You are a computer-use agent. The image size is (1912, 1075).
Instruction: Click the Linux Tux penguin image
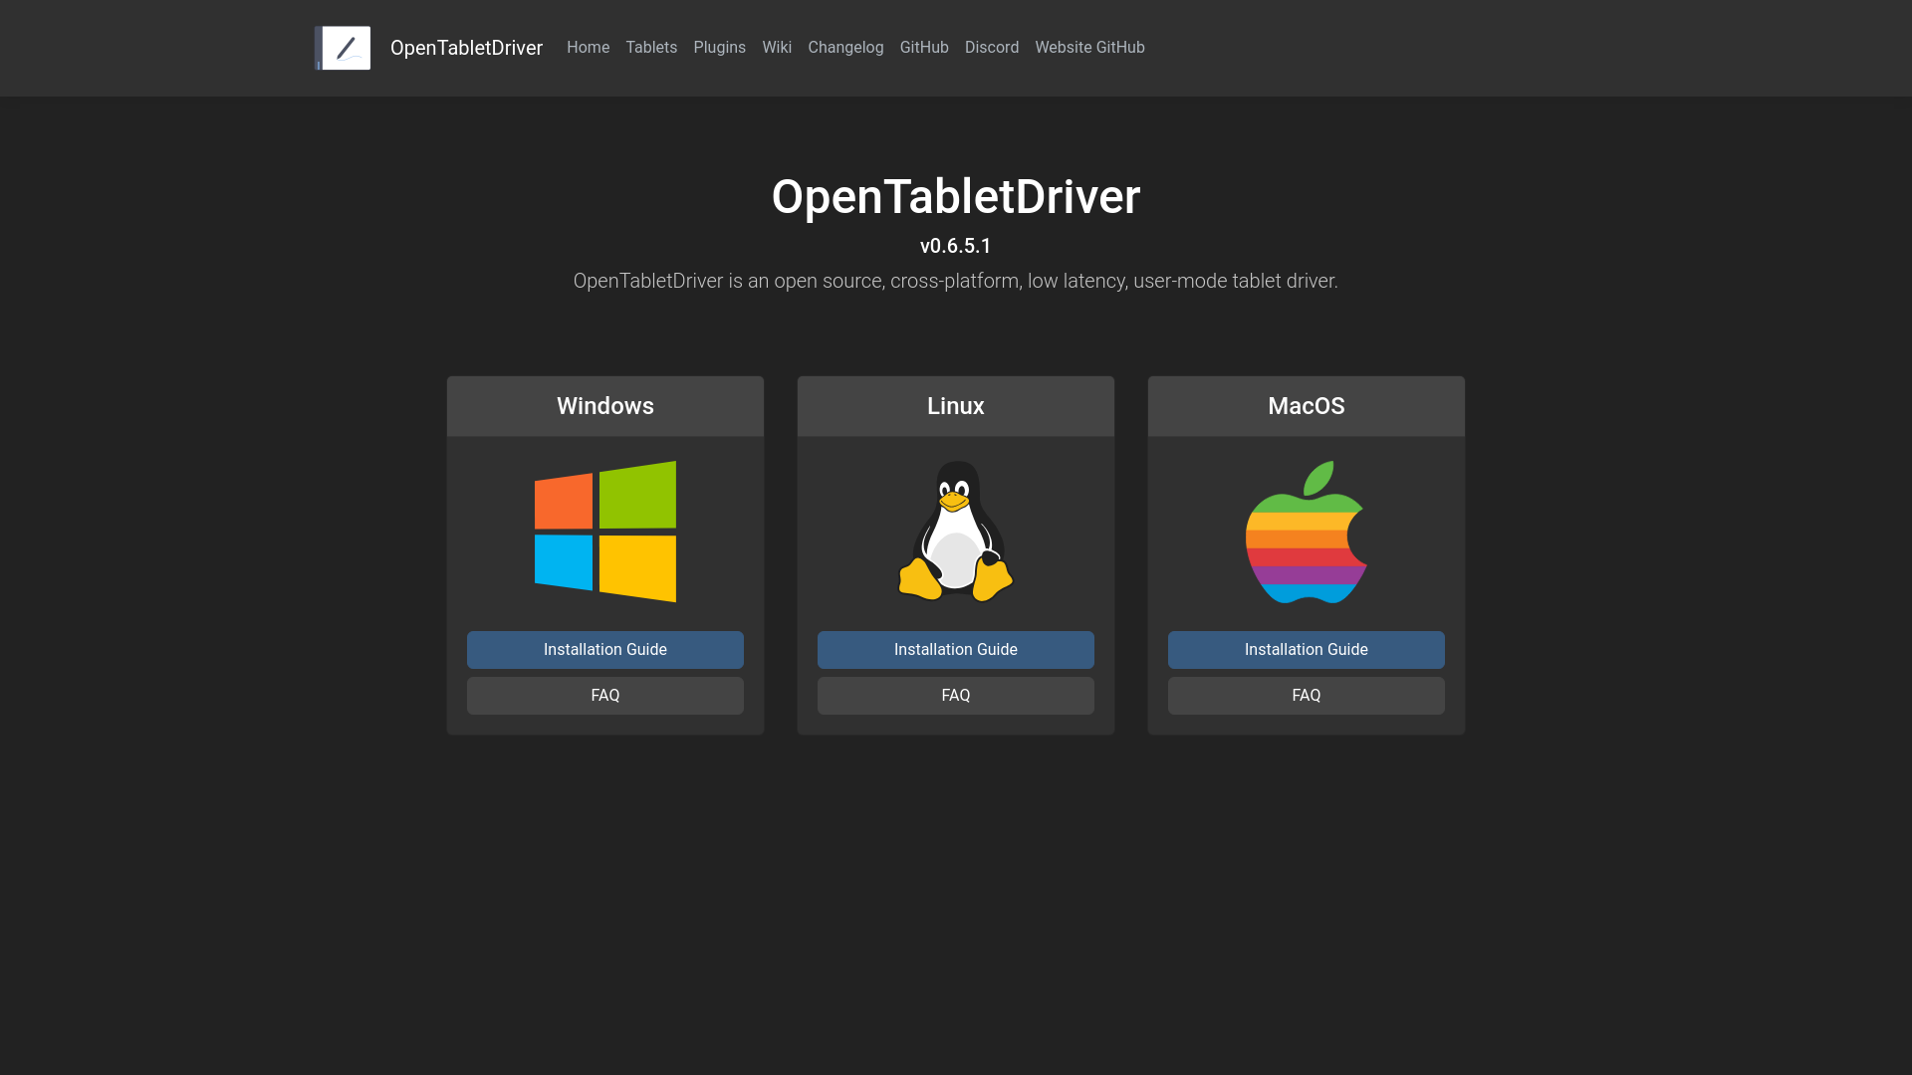pos(956,532)
